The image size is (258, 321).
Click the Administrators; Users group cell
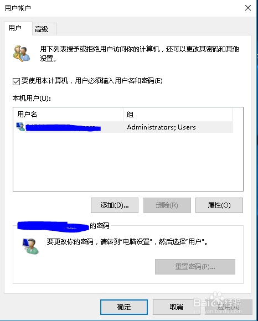tap(161, 127)
